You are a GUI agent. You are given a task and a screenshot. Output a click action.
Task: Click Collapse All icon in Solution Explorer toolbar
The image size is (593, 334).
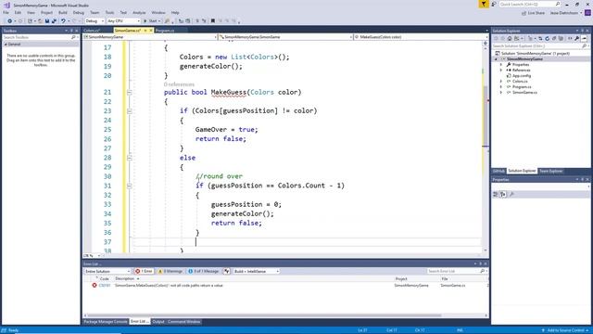click(554, 39)
